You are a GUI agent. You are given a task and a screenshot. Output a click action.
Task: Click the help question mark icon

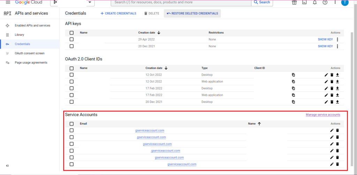pyautogui.click(x=325, y=2)
